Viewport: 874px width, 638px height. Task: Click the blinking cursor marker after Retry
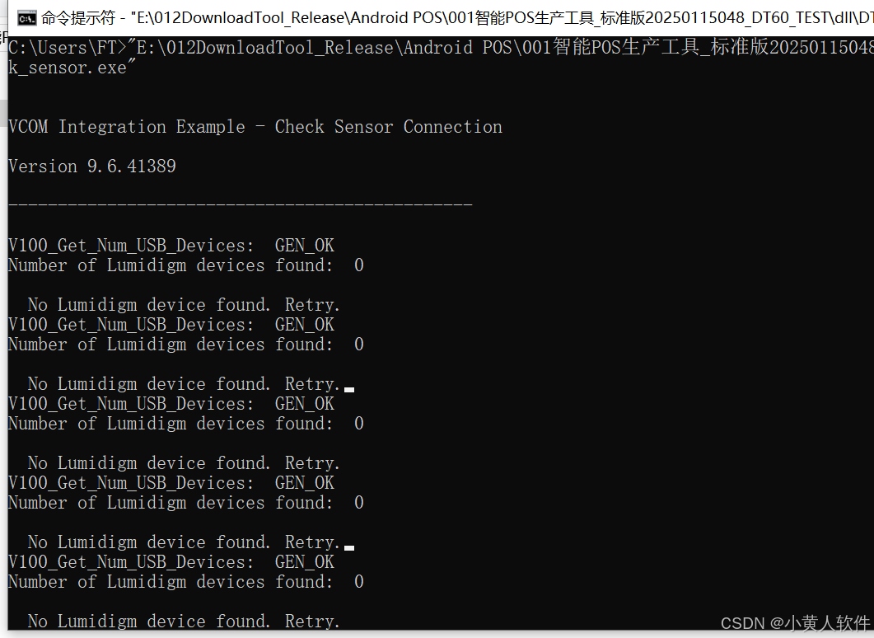click(349, 387)
